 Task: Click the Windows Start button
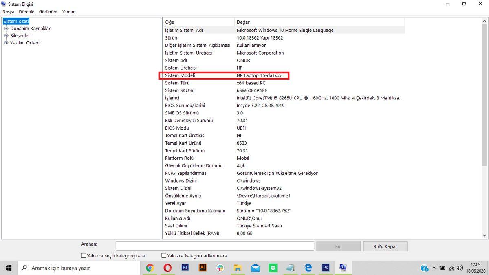pyautogui.click(x=8, y=268)
